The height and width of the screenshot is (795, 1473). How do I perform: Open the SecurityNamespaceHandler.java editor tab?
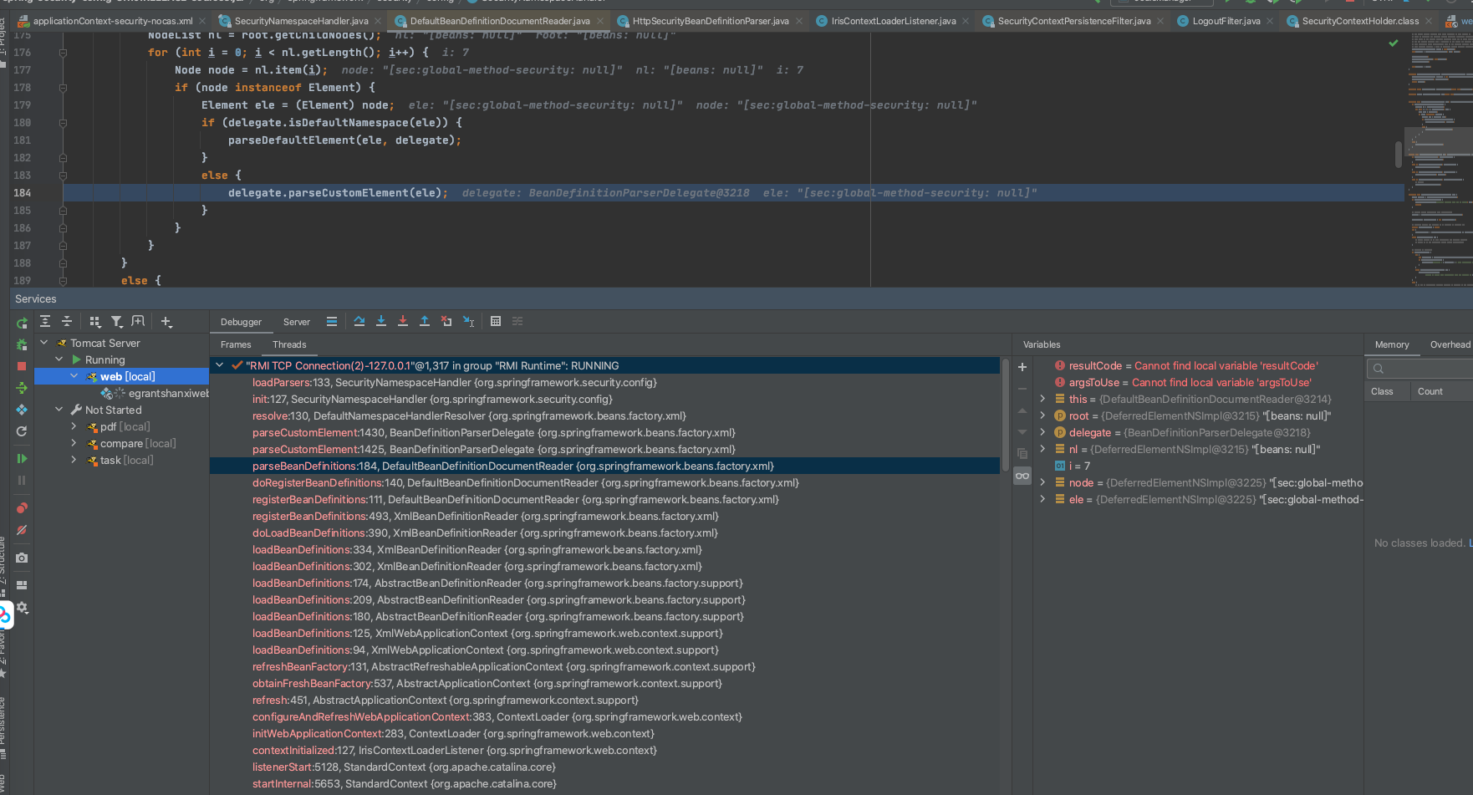click(301, 21)
